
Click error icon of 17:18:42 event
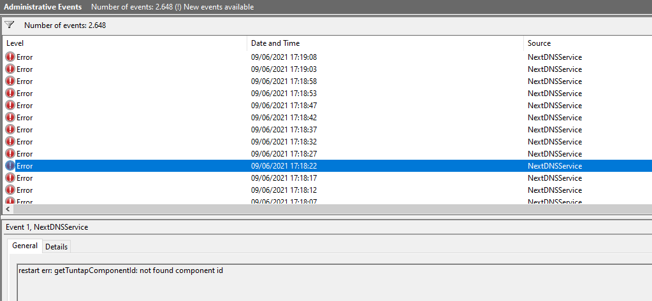(x=10, y=117)
